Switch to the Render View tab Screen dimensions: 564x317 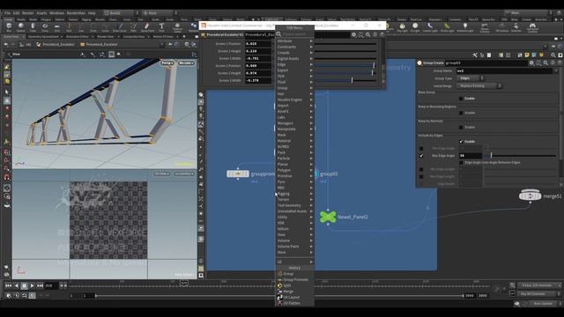[x=106, y=37]
